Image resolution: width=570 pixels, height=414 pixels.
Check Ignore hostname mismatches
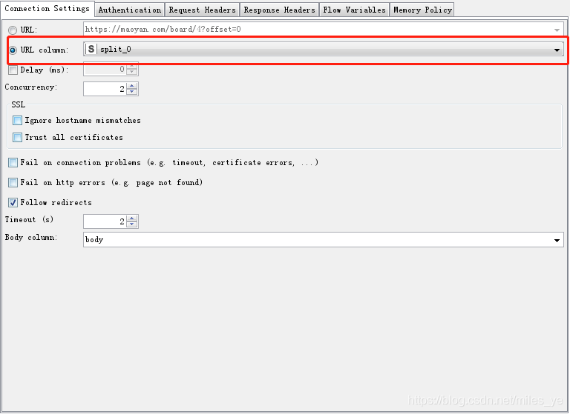(x=18, y=120)
